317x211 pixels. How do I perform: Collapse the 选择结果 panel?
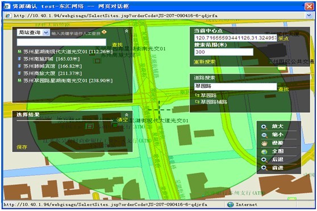pyautogui.click(x=127, y=115)
